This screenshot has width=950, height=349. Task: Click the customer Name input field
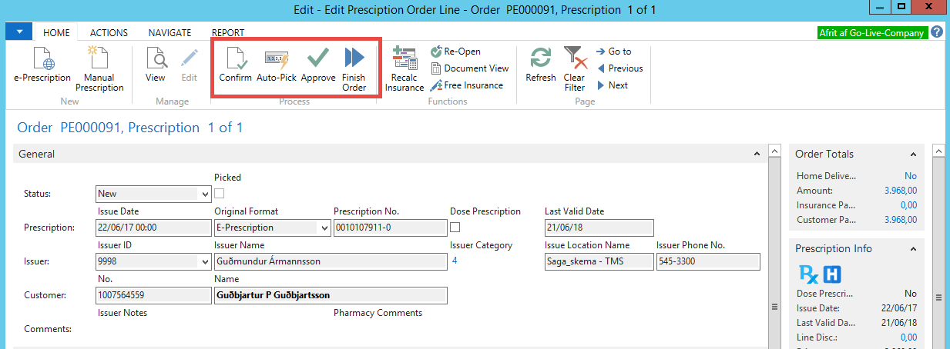pos(330,296)
